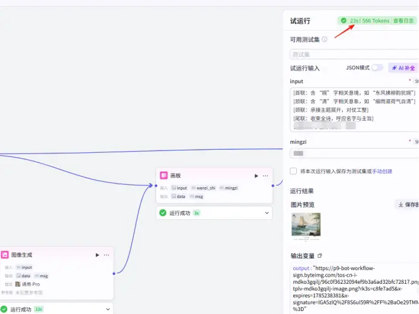Click the 未配置参考图 text in 图像生成
The image size is (419, 314).
pyautogui.click(x=29, y=293)
